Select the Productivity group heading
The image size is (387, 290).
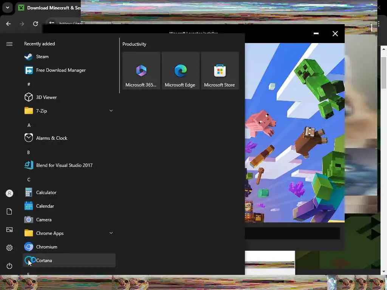134,44
